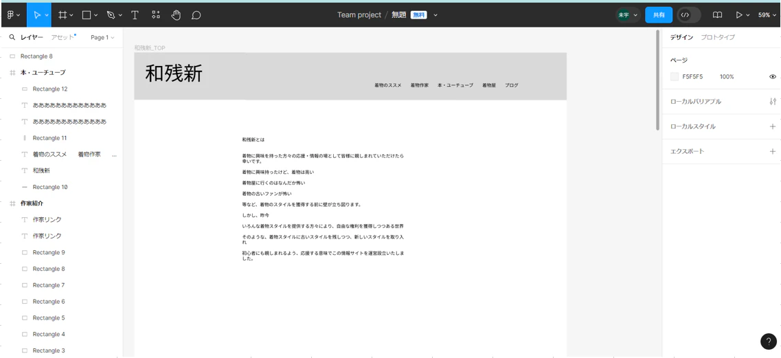781x358 pixels.
Task: Toggle Dev Mode switch
Action: (689, 15)
